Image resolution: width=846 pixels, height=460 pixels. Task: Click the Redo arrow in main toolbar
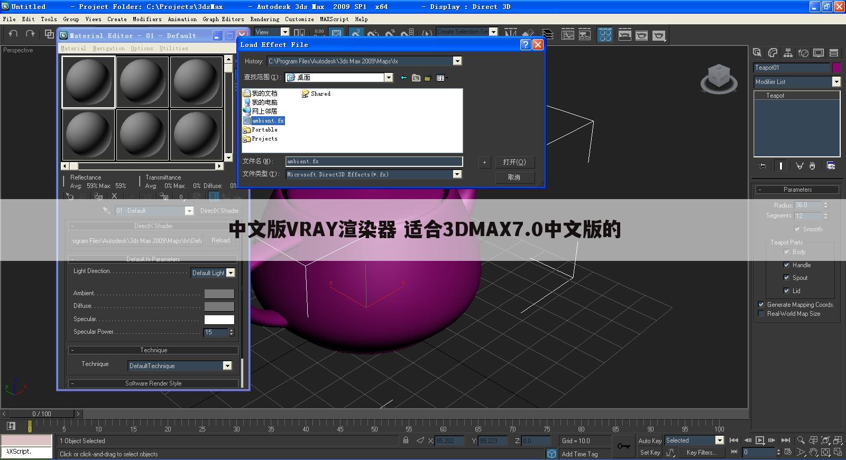pyautogui.click(x=30, y=34)
